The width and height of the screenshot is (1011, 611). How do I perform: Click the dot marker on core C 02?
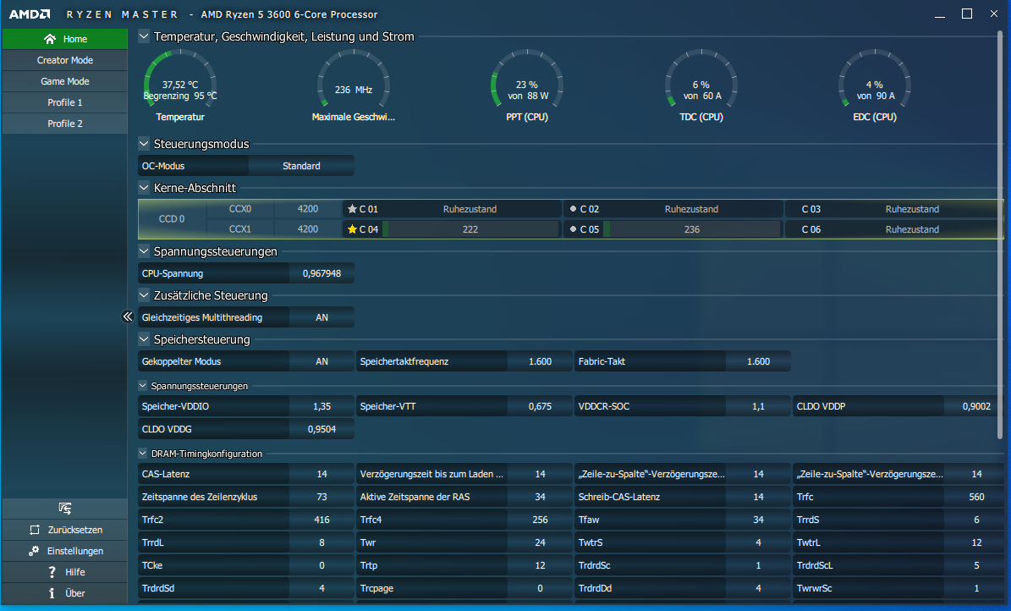(574, 209)
